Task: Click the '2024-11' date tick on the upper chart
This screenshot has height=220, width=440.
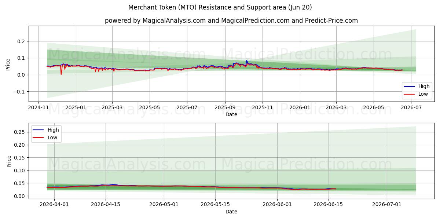Action: (38, 108)
